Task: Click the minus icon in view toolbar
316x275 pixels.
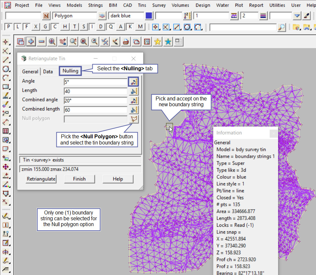Action: tap(41, 41)
